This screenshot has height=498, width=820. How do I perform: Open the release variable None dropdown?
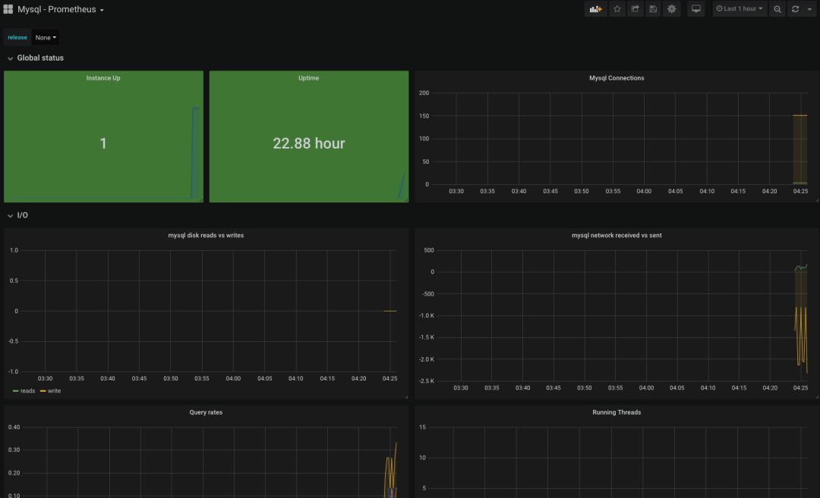[46, 37]
